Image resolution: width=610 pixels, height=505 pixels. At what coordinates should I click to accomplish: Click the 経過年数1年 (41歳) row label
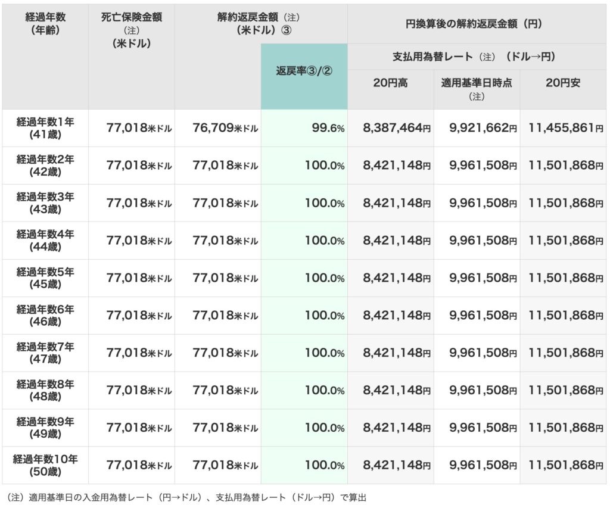(x=45, y=128)
